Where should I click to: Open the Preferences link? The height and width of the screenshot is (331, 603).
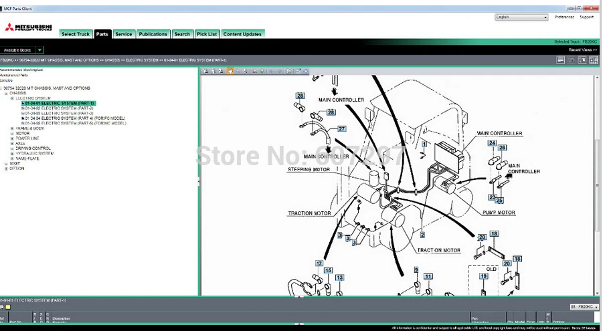click(564, 17)
